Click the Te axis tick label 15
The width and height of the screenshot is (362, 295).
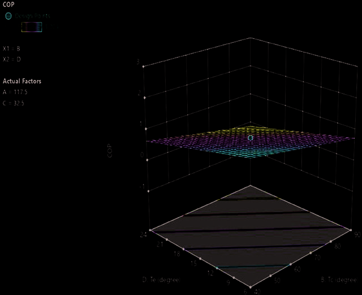[193, 263]
